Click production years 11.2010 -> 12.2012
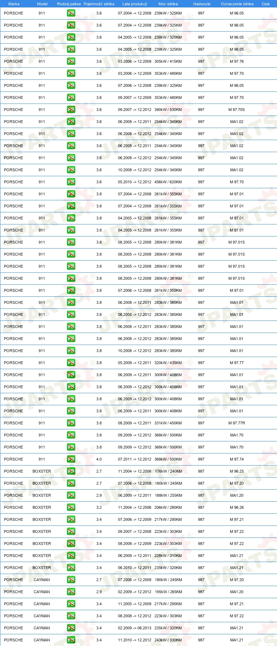The height and width of the screenshot is (646, 277). point(135,640)
